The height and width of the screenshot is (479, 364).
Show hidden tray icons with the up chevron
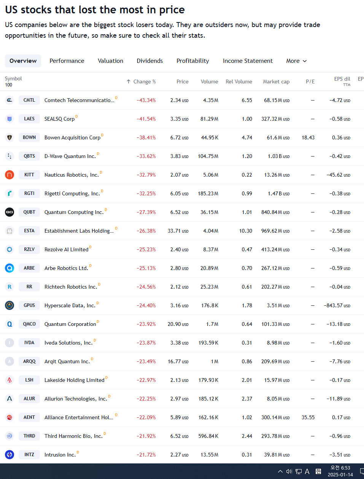click(280, 471)
